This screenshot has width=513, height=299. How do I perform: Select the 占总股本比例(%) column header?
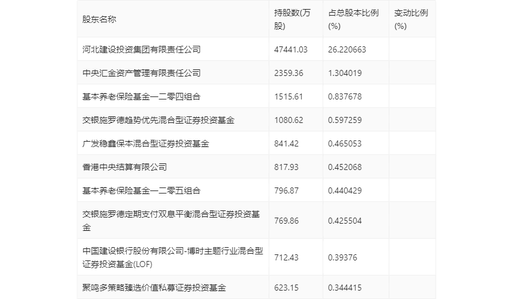tap(353, 19)
